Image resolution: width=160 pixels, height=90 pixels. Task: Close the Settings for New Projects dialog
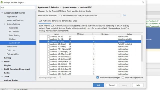tap(143, 2)
